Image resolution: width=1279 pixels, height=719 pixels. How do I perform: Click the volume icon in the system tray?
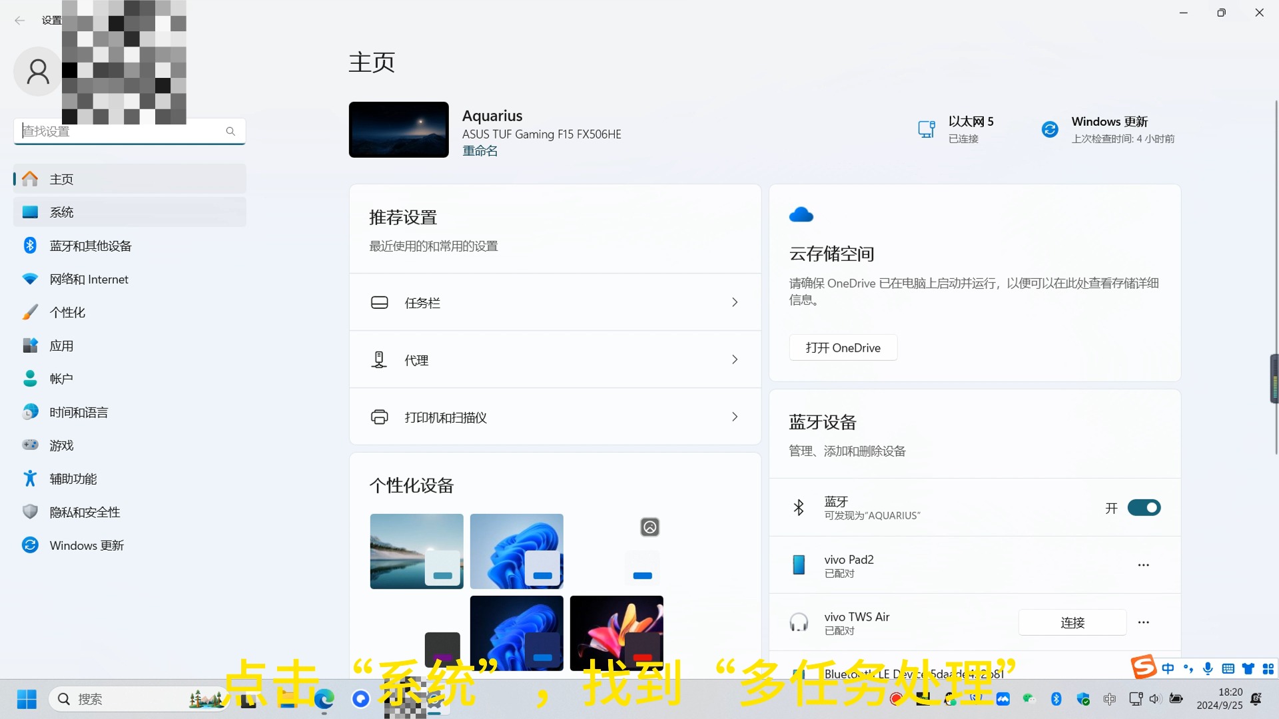coord(1155,699)
